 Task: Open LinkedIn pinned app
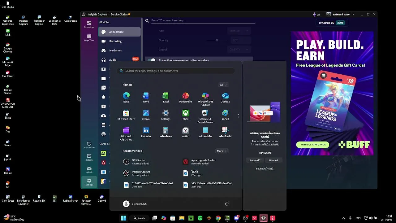pos(146,132)
